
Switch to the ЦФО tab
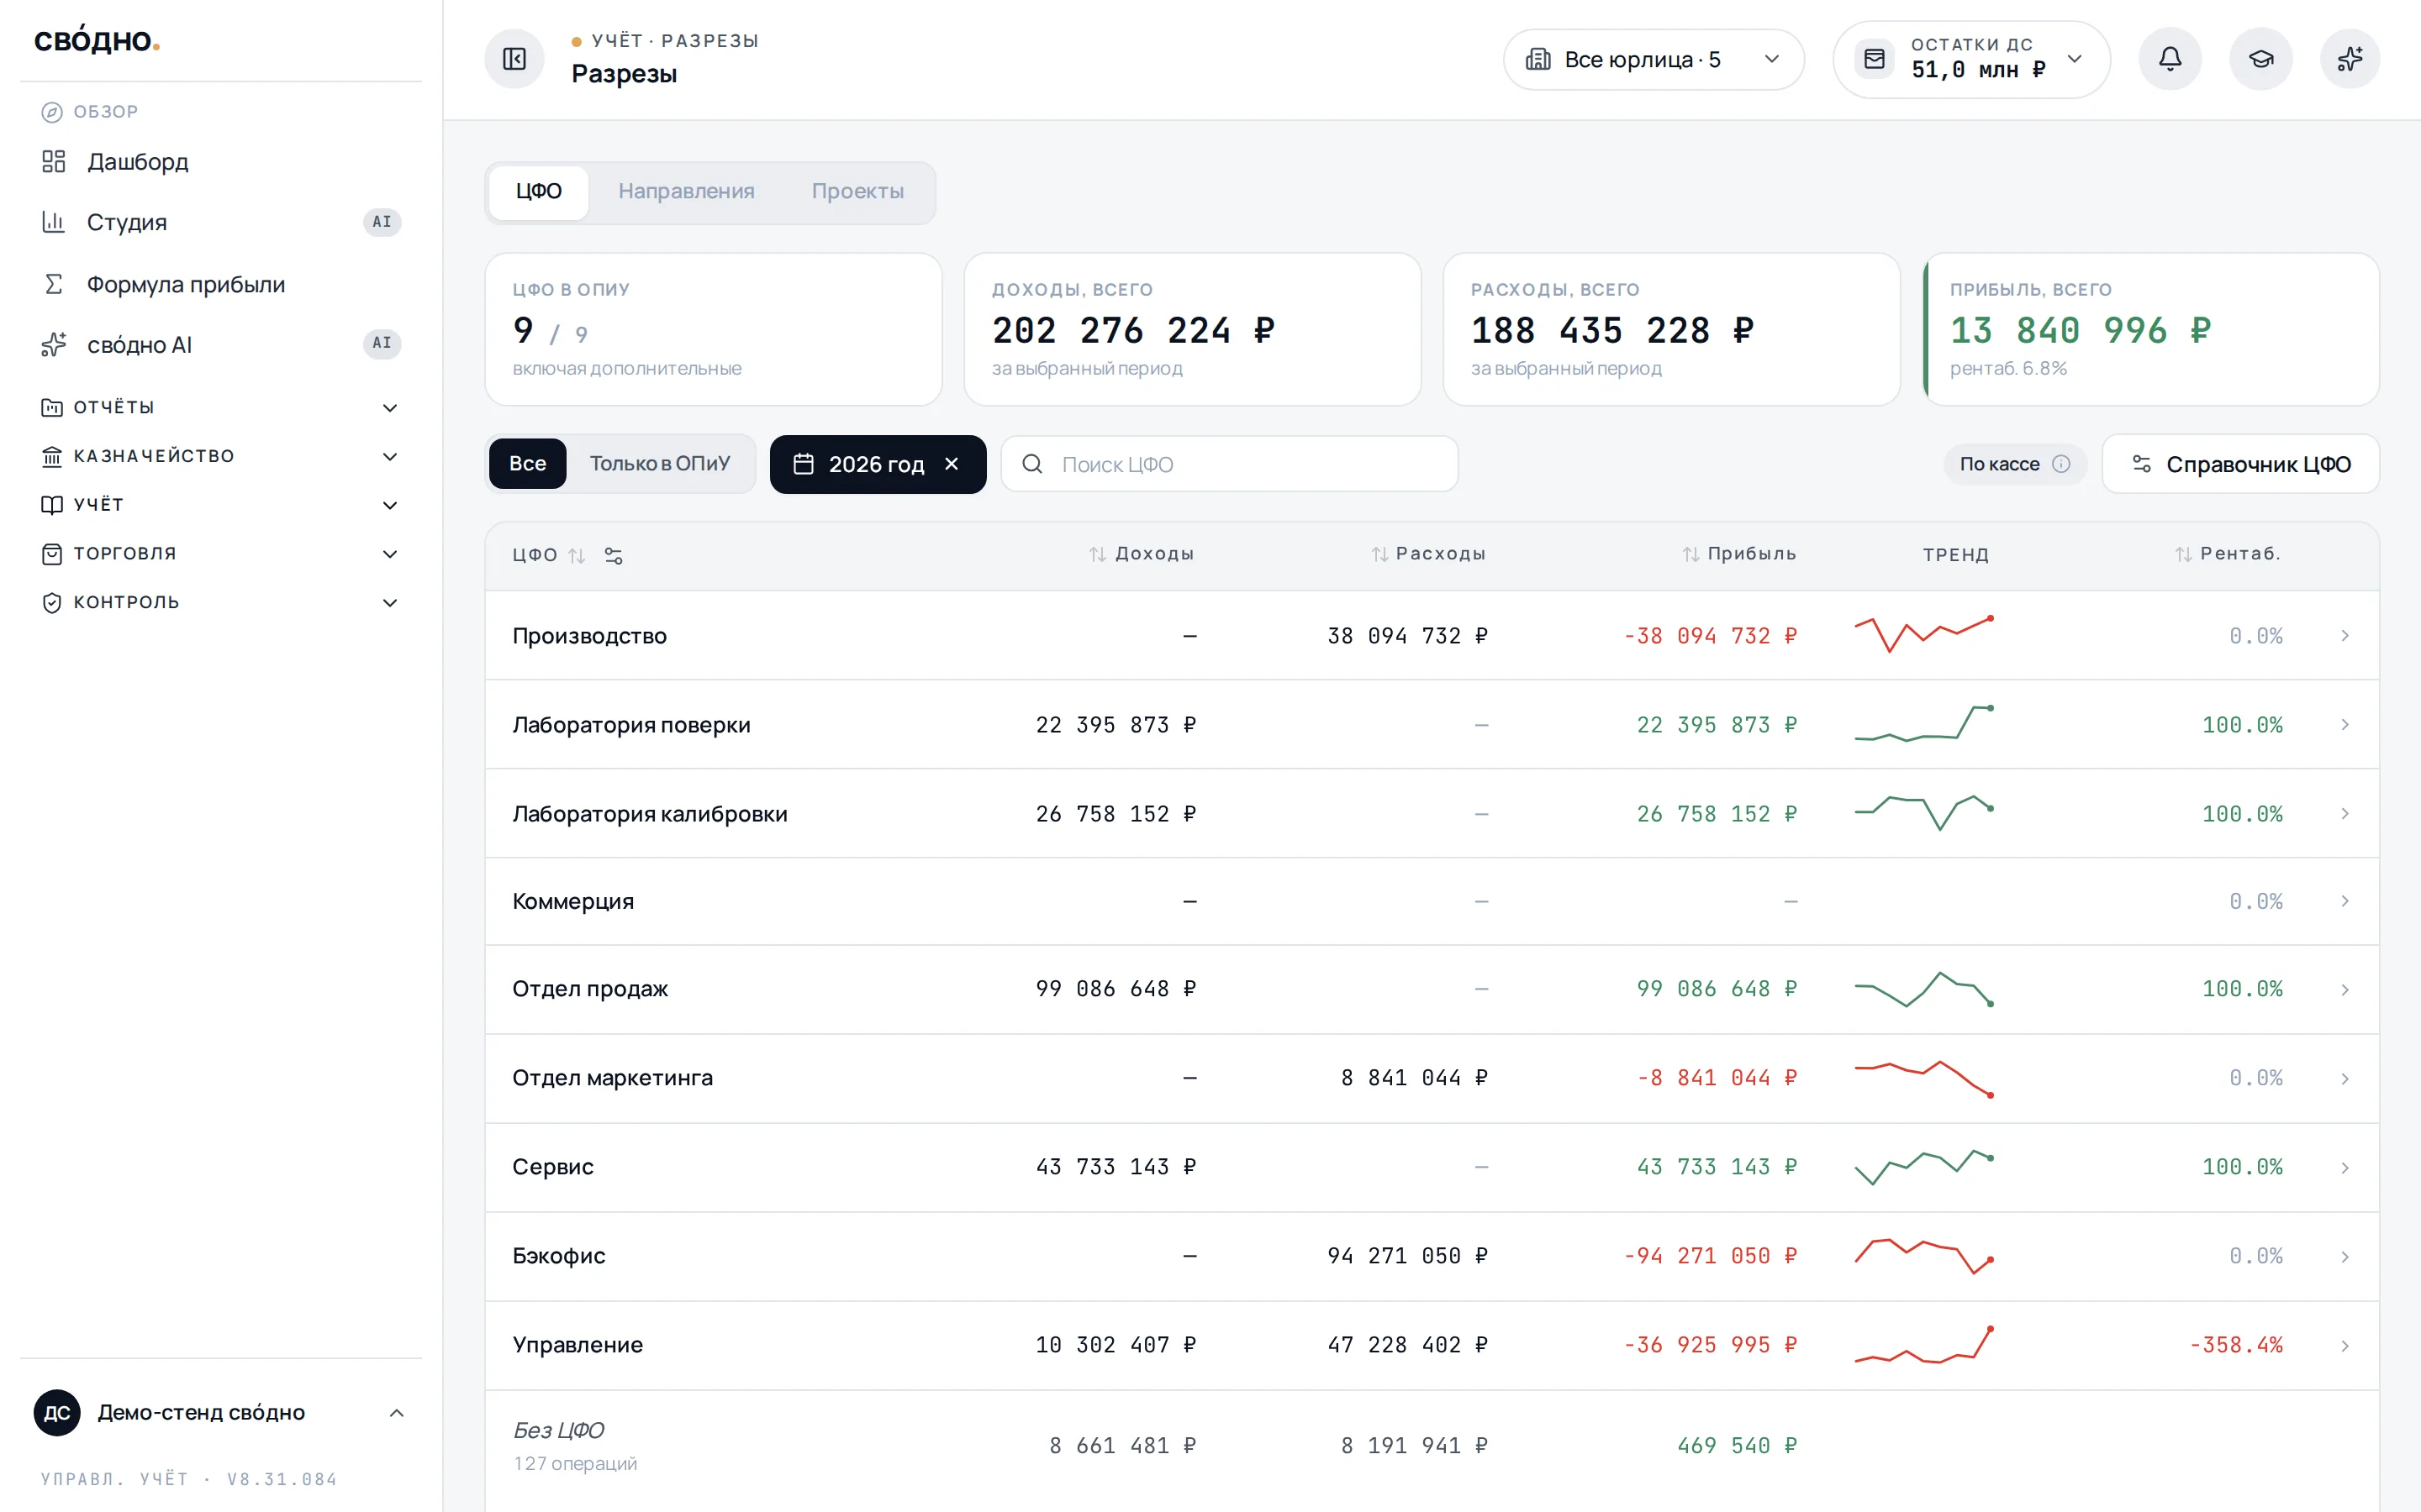click(539, 191)
